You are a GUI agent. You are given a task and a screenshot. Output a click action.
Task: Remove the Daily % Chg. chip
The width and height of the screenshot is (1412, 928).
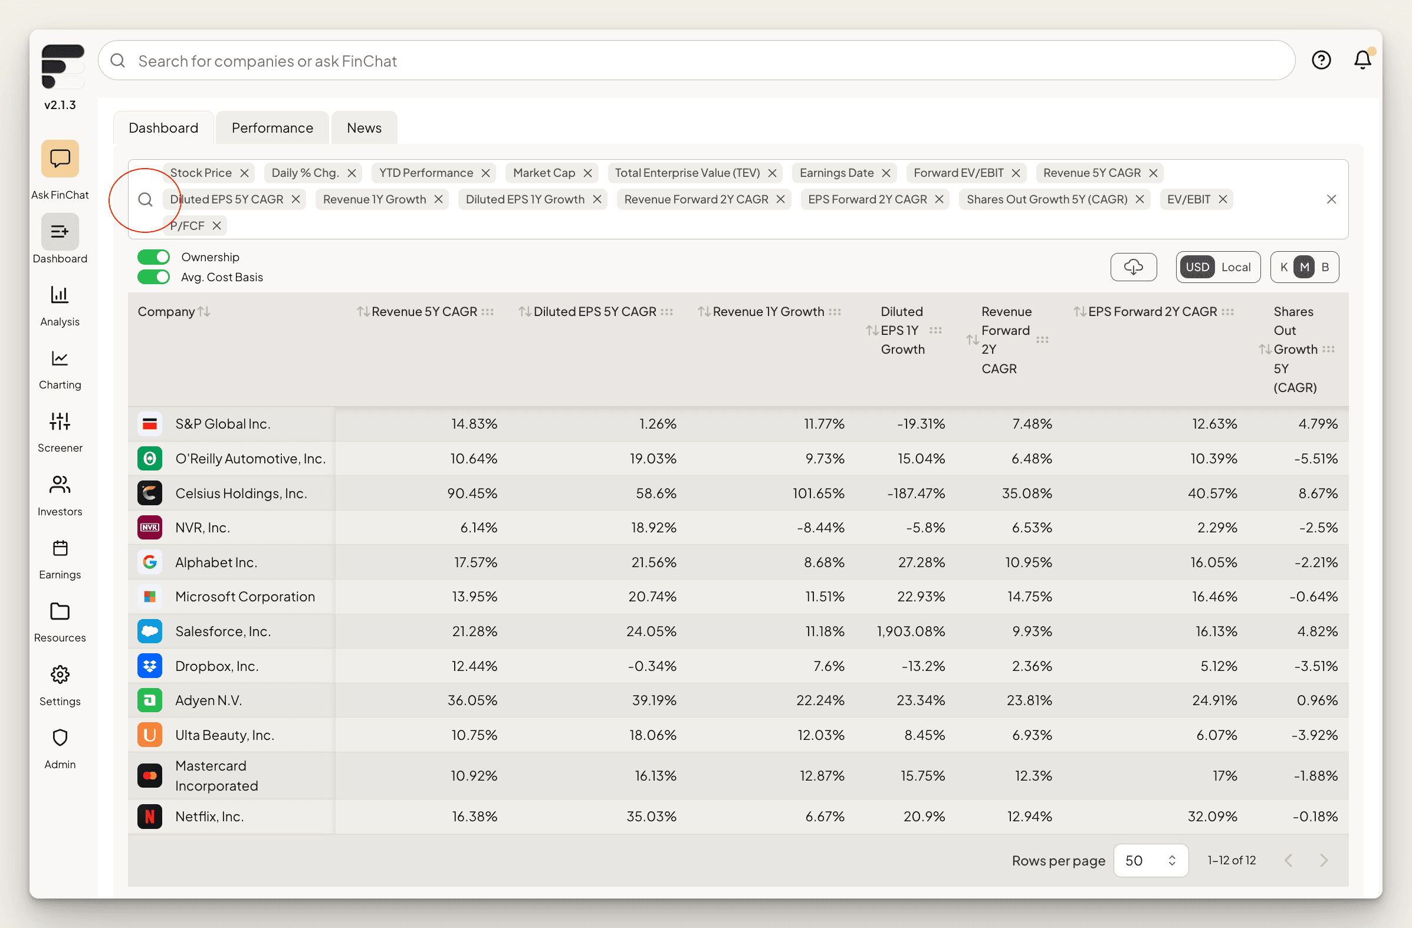point(352,173)
